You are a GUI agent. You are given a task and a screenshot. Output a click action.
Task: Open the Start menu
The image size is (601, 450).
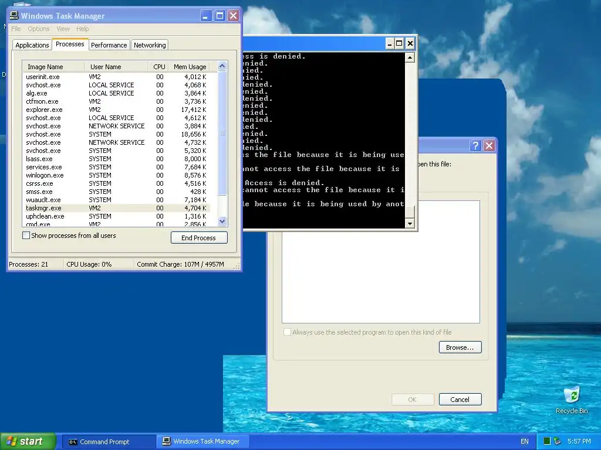pos(28,442)
